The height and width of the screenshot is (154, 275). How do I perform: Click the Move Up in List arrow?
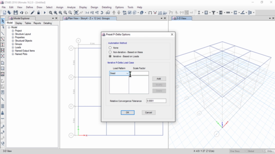click(x=114, y=12)
